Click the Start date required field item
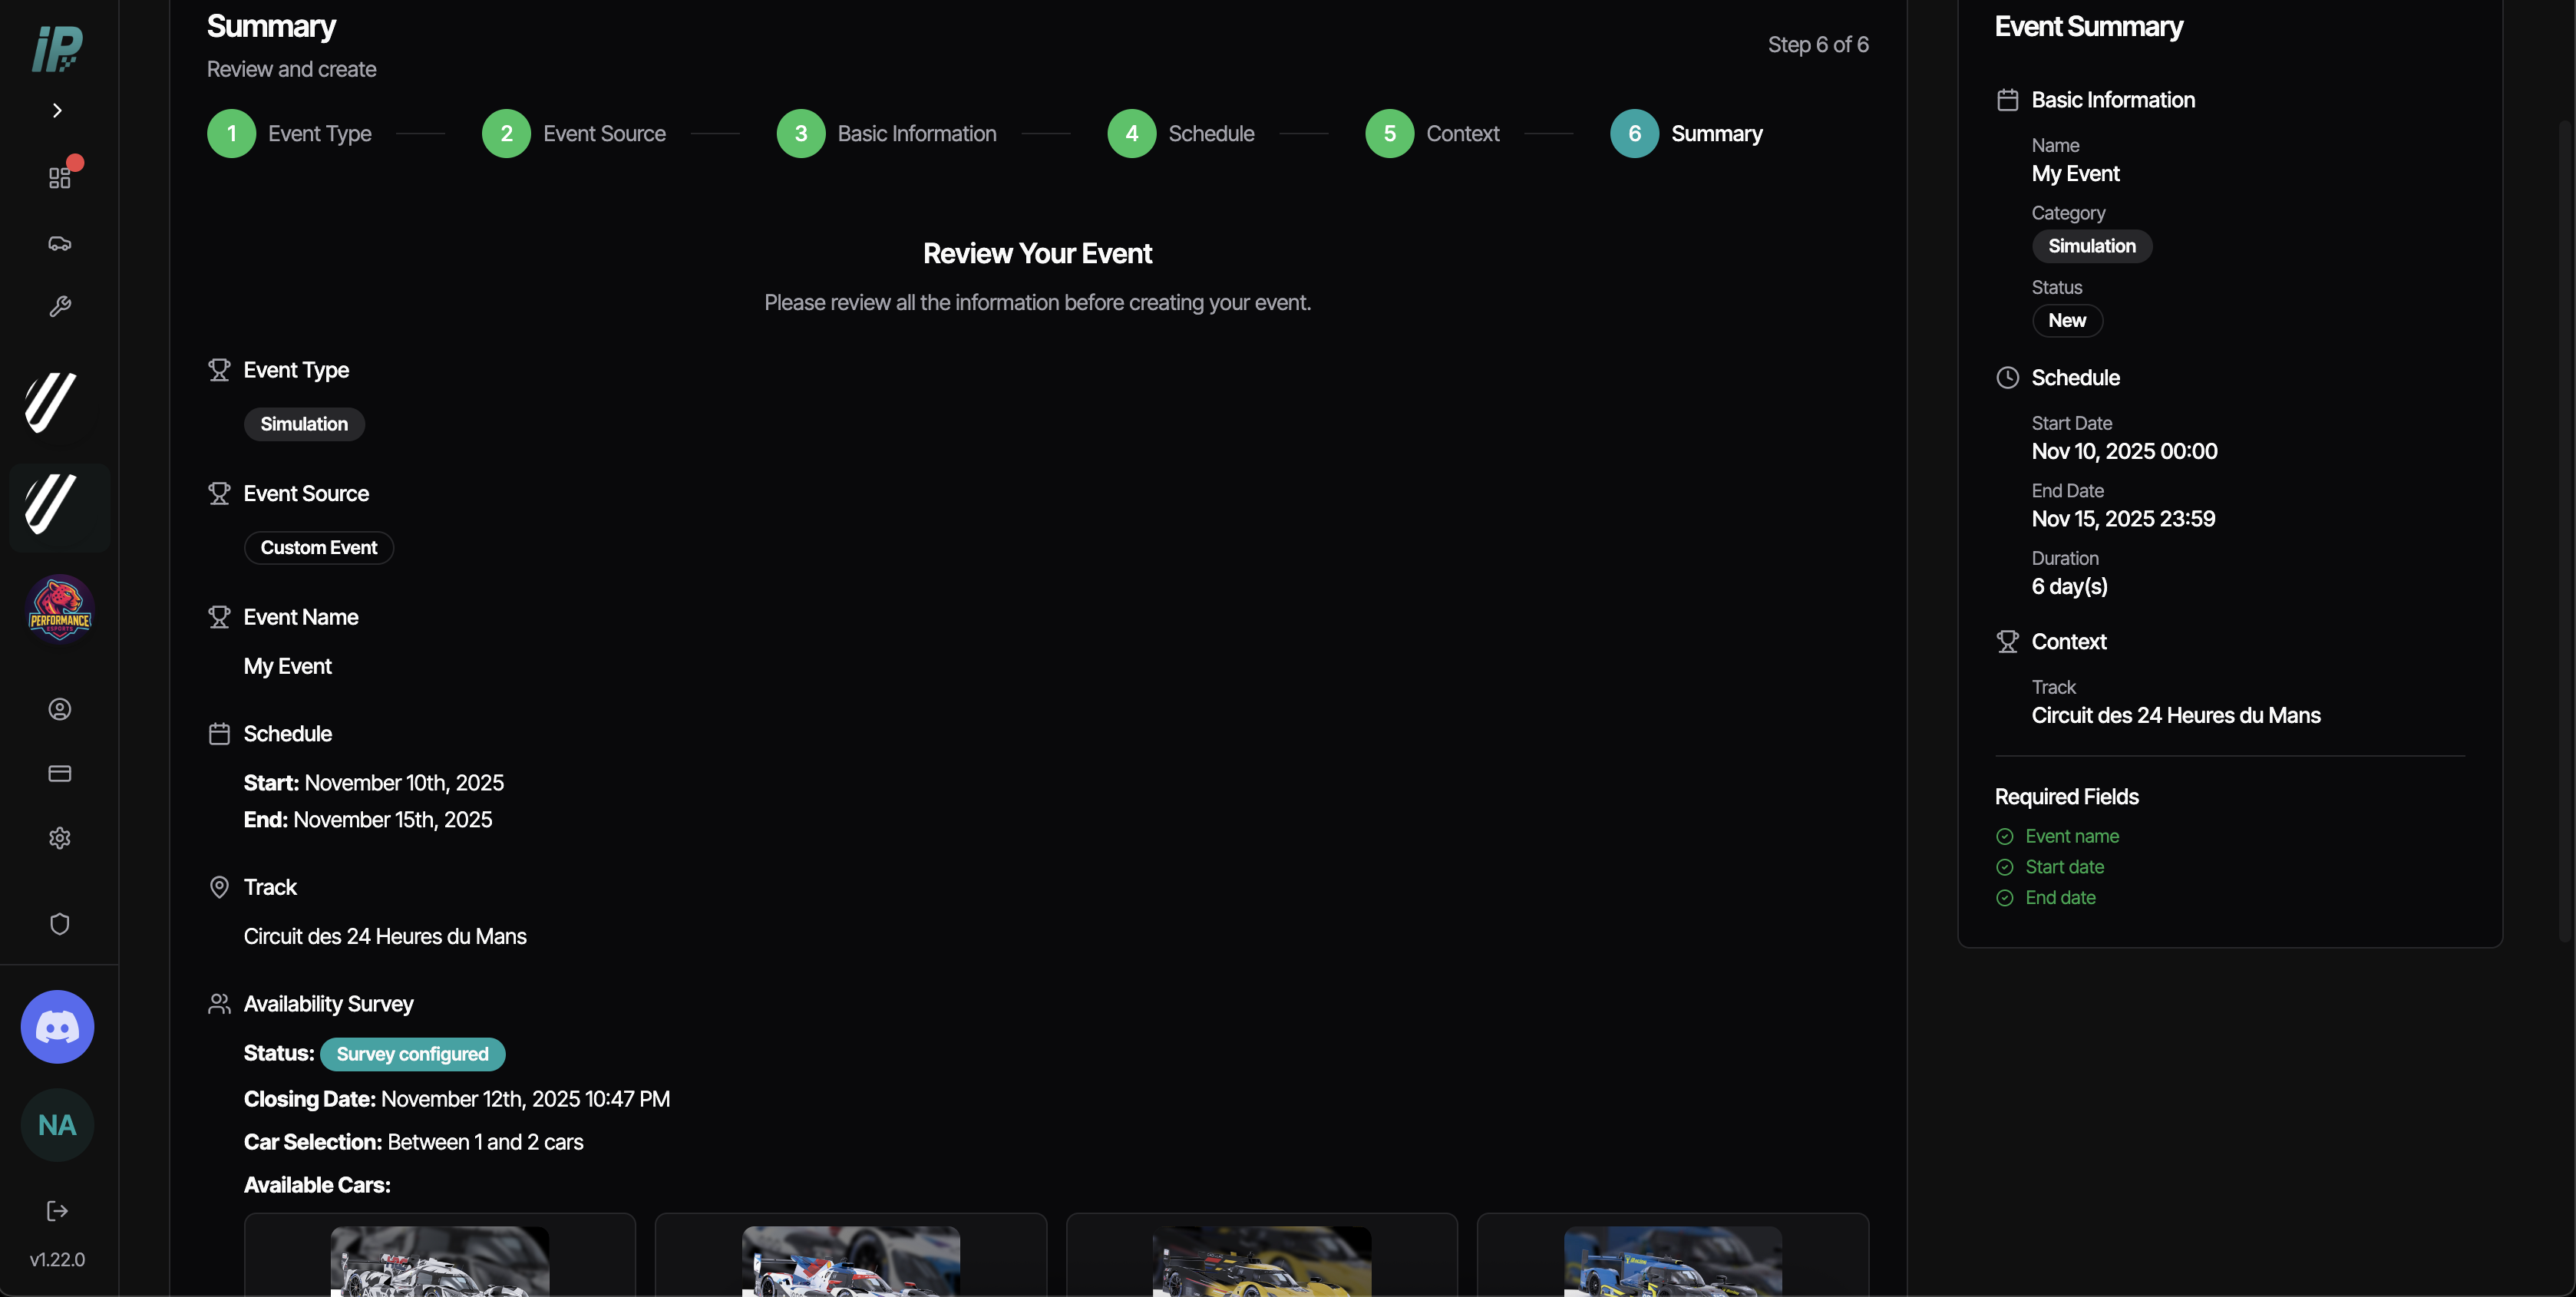2576x1297 pixels. (2050, 867)
